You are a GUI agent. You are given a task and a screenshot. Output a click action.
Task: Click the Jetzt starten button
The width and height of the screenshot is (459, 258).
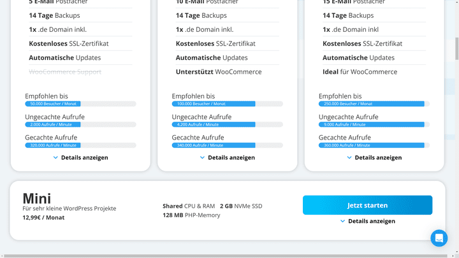(367, 205)
